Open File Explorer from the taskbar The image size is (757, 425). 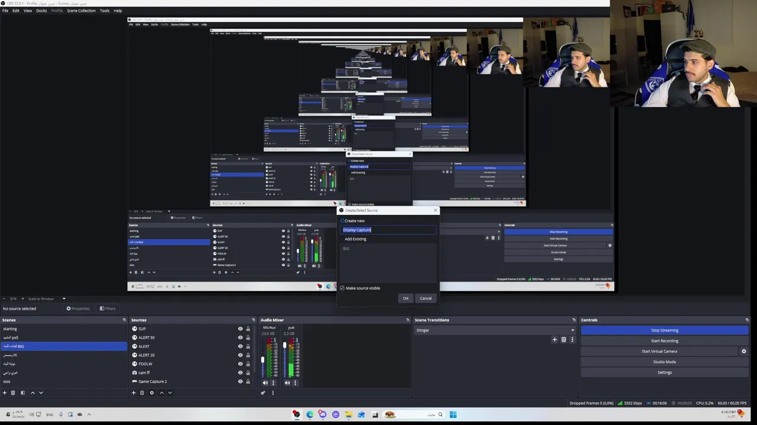[x=348, y=414]
